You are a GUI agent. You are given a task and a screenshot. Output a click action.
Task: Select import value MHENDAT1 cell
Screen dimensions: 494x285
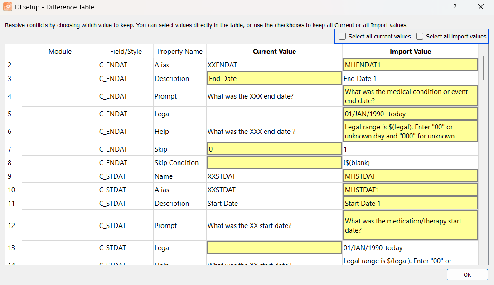[410, 65]
